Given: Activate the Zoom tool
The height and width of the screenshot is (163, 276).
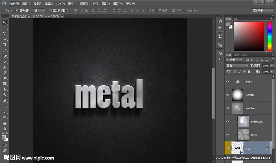Looking at the screenshot, I should (5, 129).
